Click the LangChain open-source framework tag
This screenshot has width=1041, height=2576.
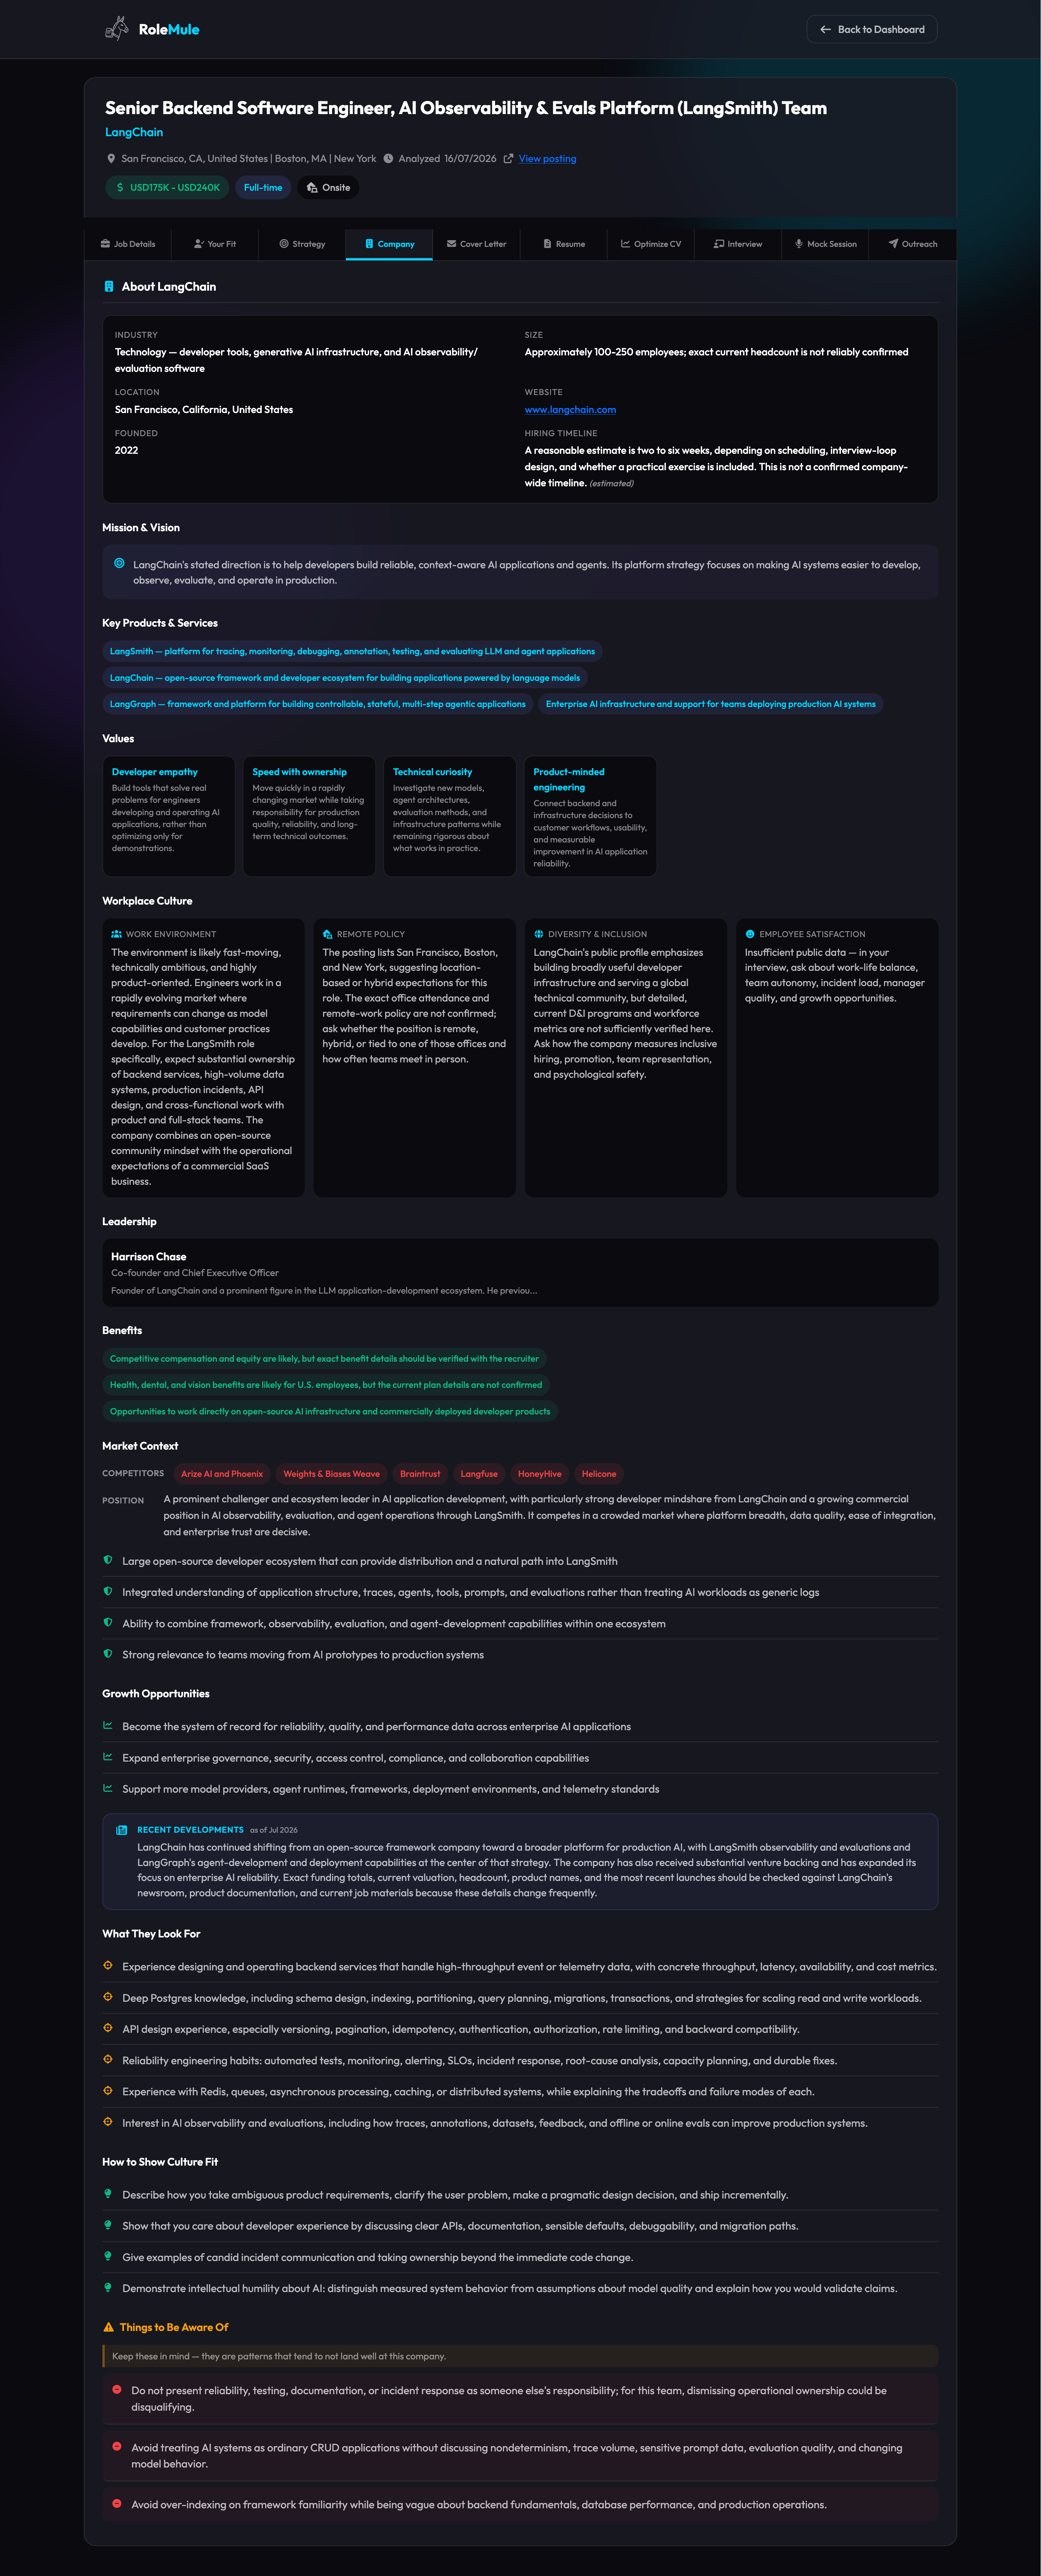click(344, 678)
